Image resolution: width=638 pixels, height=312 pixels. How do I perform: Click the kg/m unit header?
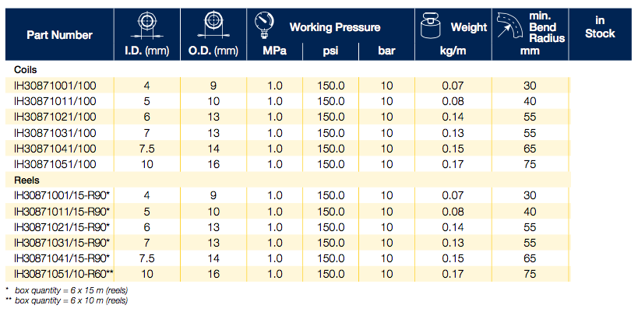point(453,52)
